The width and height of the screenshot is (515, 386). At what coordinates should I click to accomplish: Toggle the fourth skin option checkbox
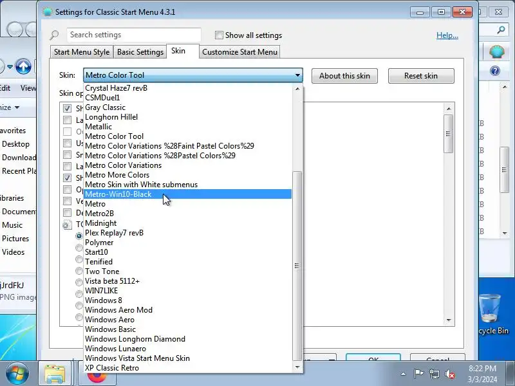pos(68,143)
